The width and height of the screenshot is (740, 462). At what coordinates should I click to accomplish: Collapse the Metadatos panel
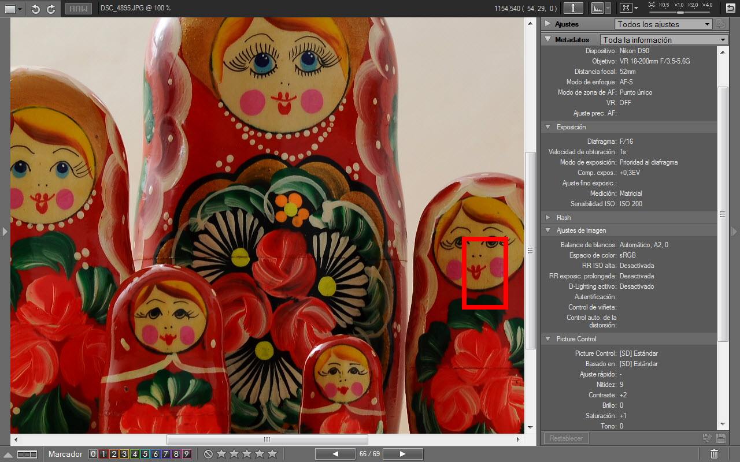pos(547,40)
